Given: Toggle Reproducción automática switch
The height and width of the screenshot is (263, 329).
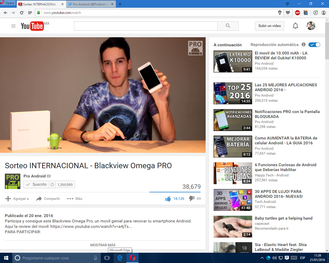Looking at the screenshot, I should point(314,45).
